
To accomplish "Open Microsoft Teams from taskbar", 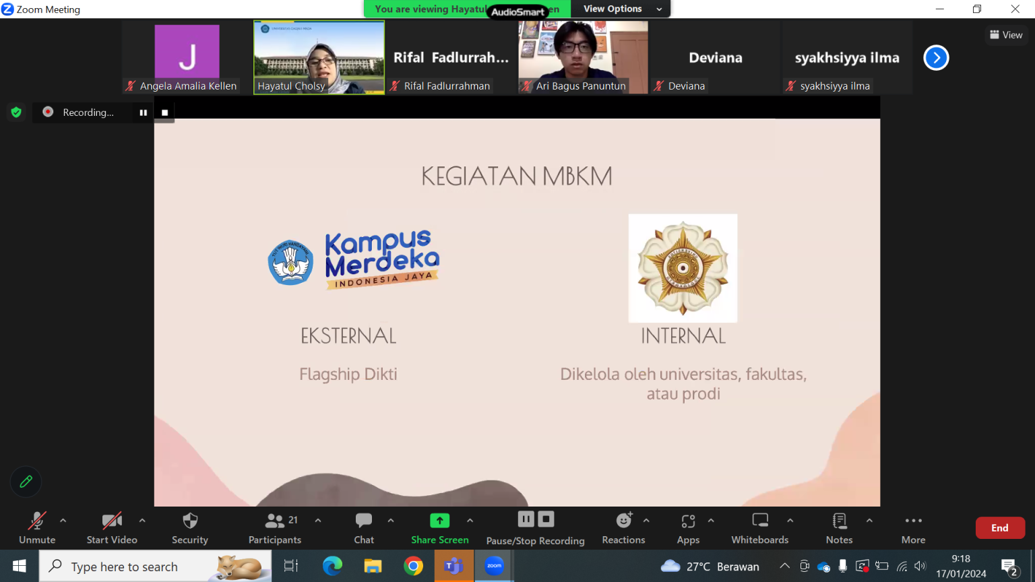I will pos(453,567).
